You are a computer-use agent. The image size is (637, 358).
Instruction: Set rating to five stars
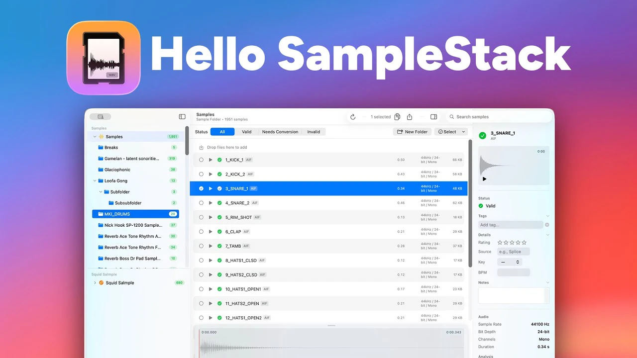[x=524, y=243]
